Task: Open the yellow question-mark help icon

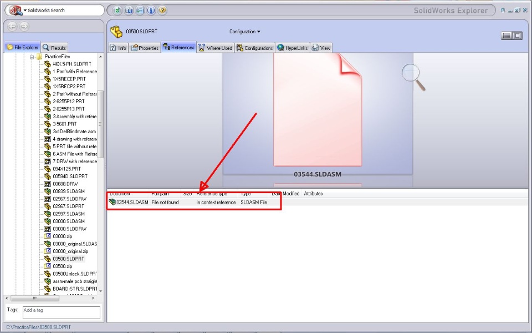Action: click(x=162, y=10)
